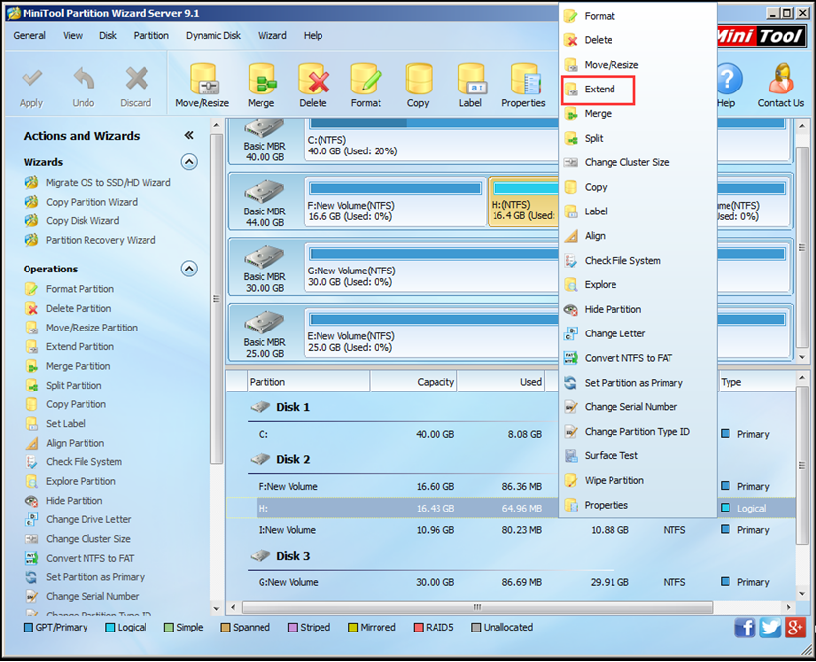
Task: Click the Unallocated legend color box
Action: [476, 628]
